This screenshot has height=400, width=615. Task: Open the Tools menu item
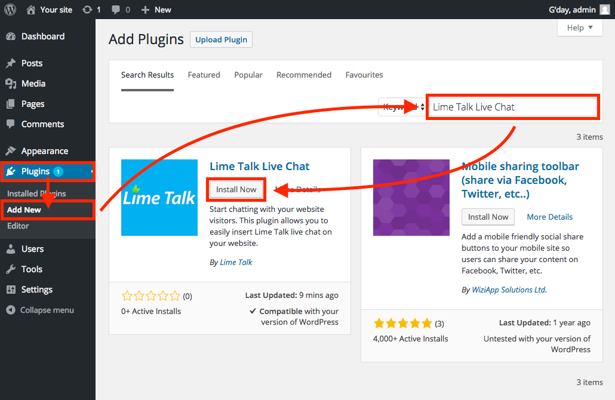click(32, 269)
